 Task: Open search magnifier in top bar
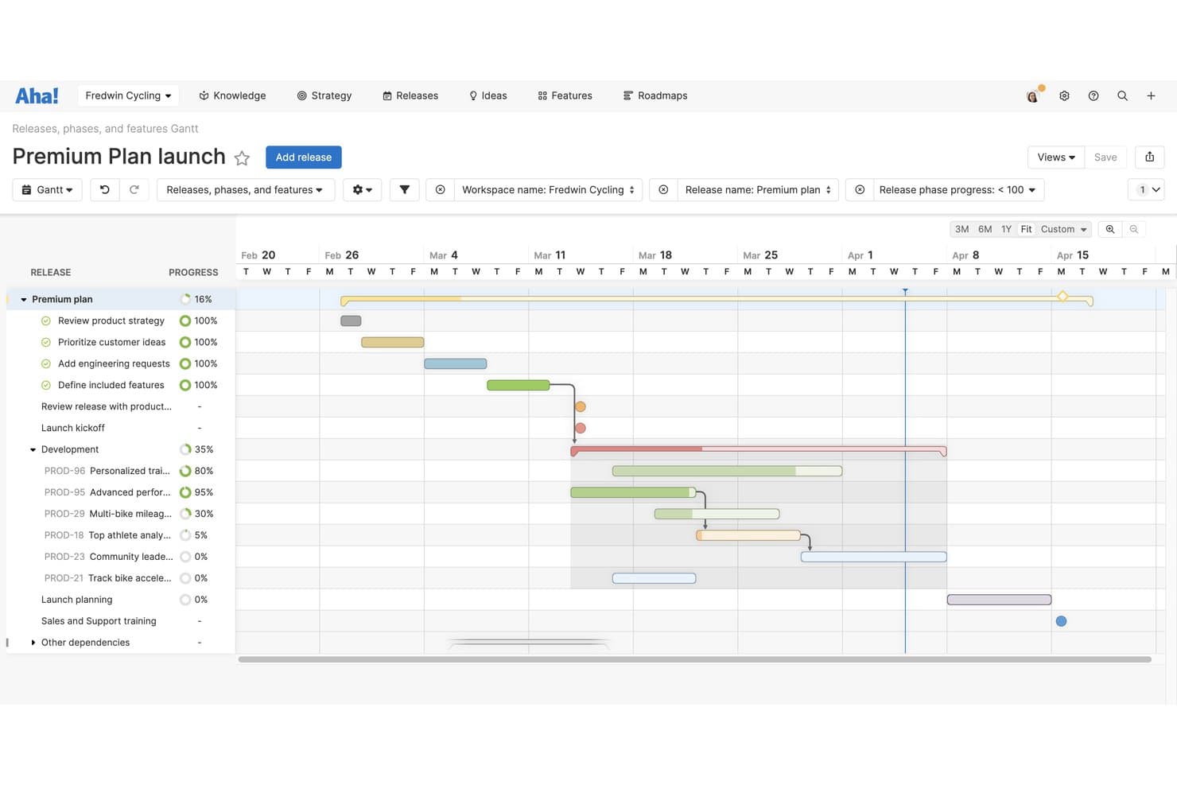pos(1122,95)
